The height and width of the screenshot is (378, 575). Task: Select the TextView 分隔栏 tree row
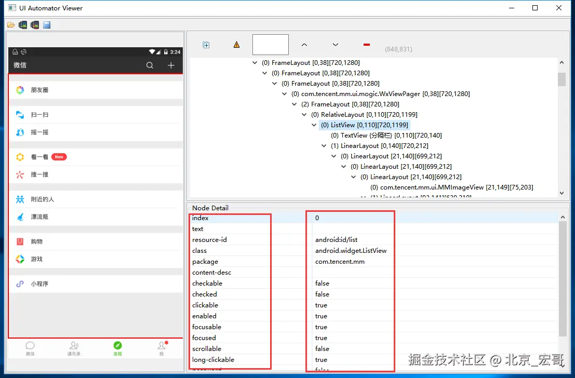click(386, 136)
